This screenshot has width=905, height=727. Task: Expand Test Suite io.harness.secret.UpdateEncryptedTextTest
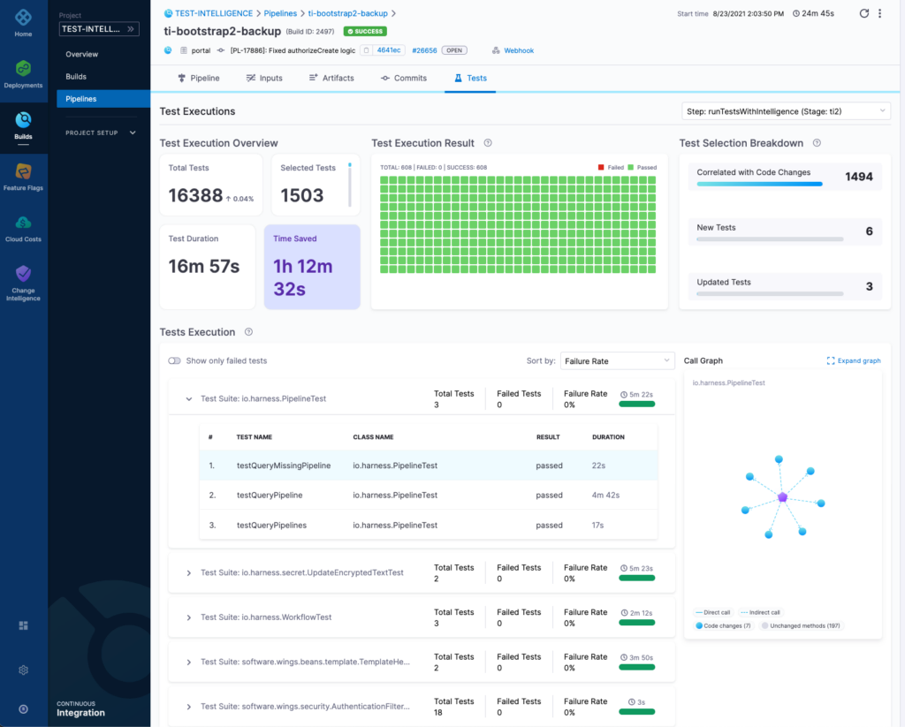(x=189, y=573)
